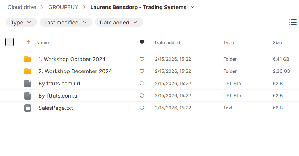Click the SalesPage.txt text file icon
Image resolution: width=299 pixels, height=156 pixels.
click(28, 108)
